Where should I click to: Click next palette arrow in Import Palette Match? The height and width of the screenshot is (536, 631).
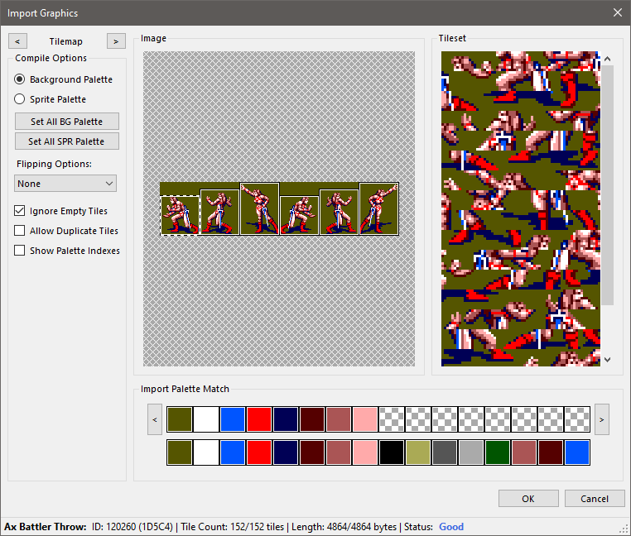click(x=602, y=419)
